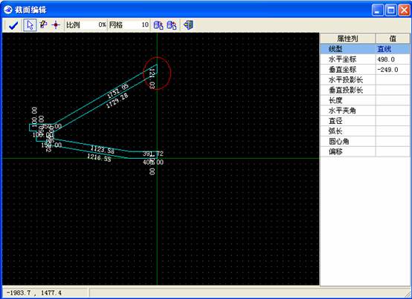Click the first database import icon
Viewport: 412px width, 299px height.
coord(158,25)
